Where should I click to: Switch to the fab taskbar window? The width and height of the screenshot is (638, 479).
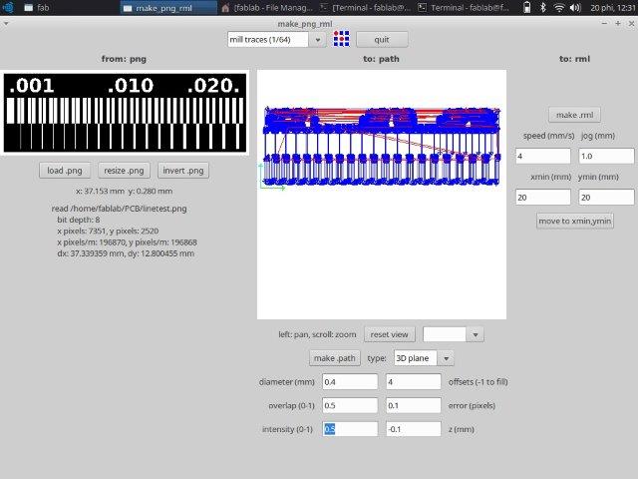click(37, 8)
